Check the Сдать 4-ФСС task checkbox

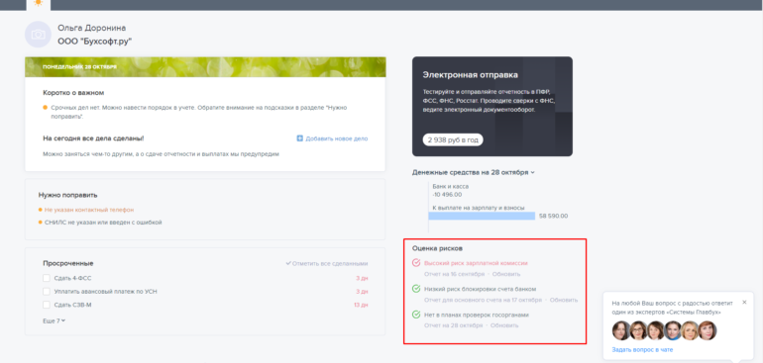click(47, 278)
